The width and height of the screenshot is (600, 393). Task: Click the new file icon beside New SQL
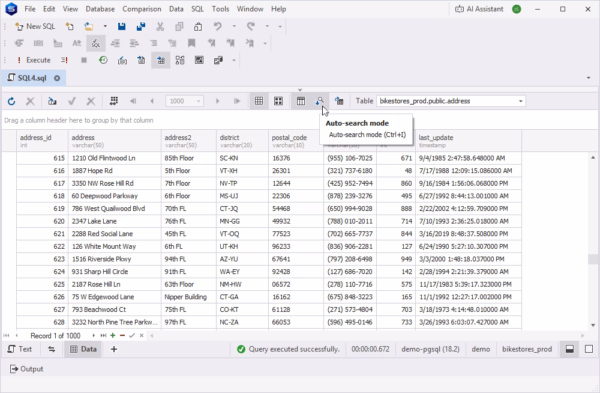click(x=69, y=26)
